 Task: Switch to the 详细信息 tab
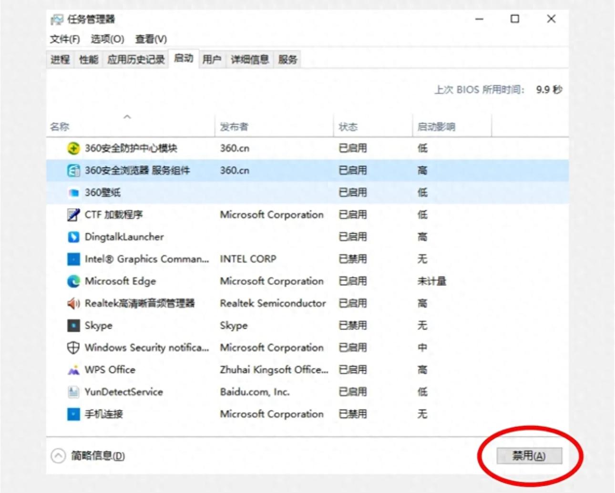coord(250,60)
